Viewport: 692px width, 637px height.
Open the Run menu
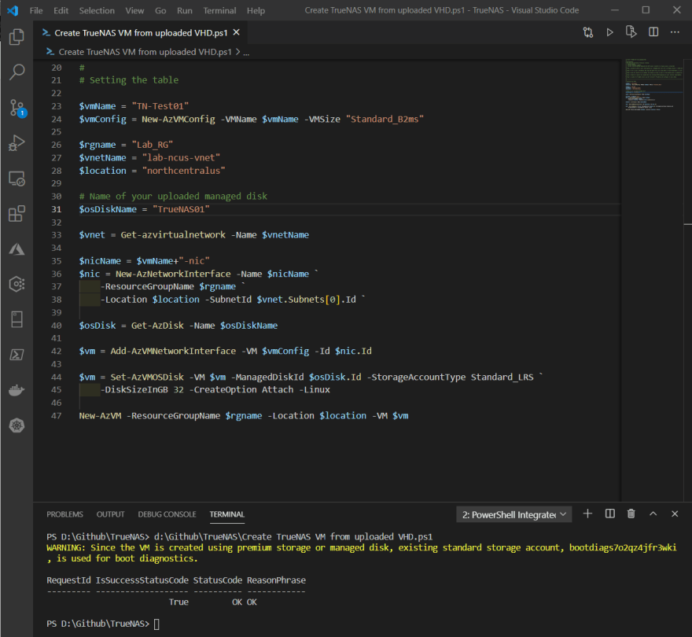(x=185, y=10)
